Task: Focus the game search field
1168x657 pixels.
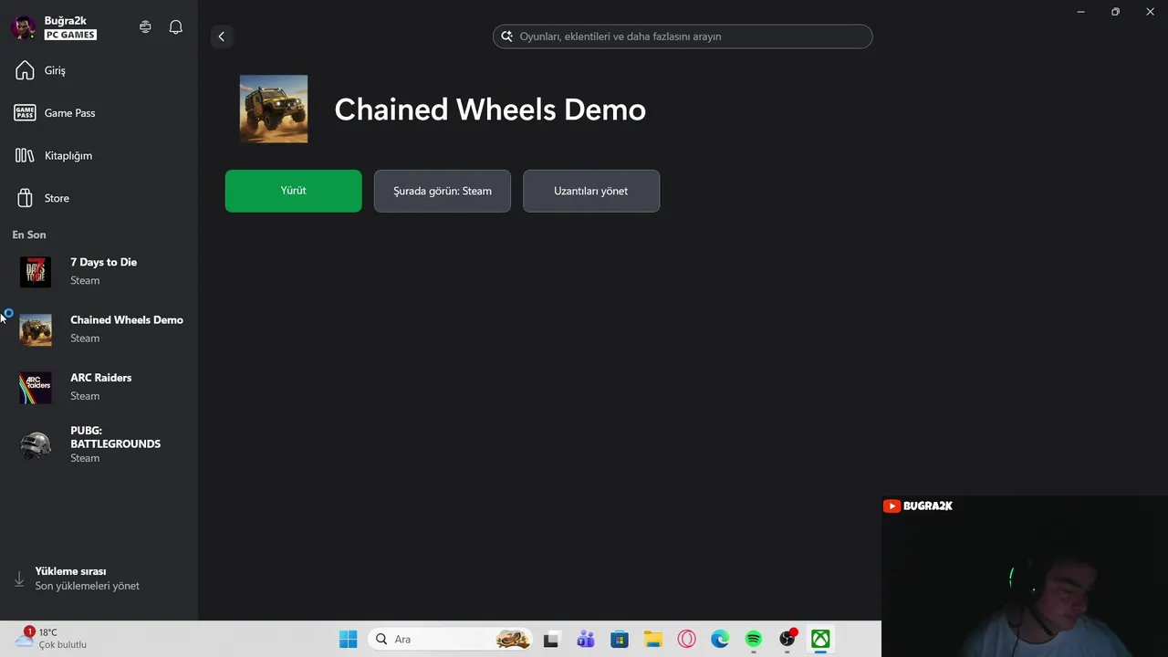Action: pyautogui.click(x=683, y=36)
